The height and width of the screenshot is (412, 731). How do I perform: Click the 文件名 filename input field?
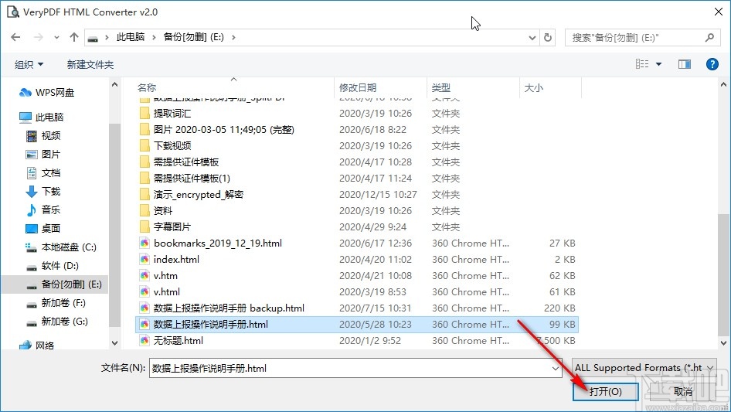(350, 368)
